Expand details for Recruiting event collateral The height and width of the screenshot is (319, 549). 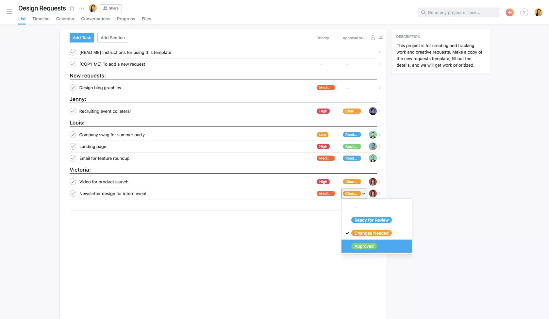click(379, 111)
